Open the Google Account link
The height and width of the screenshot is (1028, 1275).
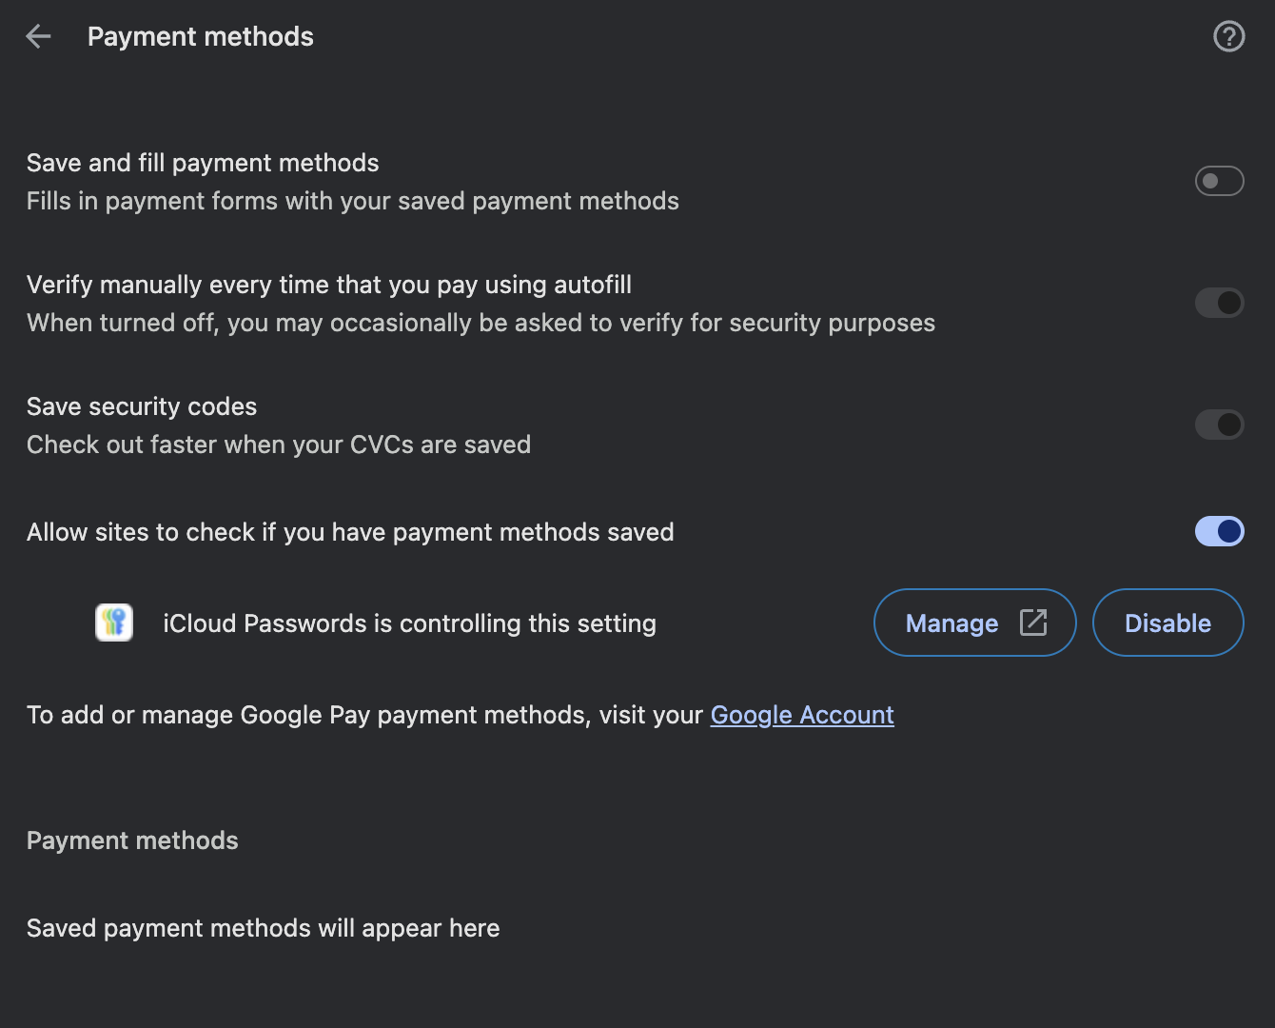[x=802, y=715]
